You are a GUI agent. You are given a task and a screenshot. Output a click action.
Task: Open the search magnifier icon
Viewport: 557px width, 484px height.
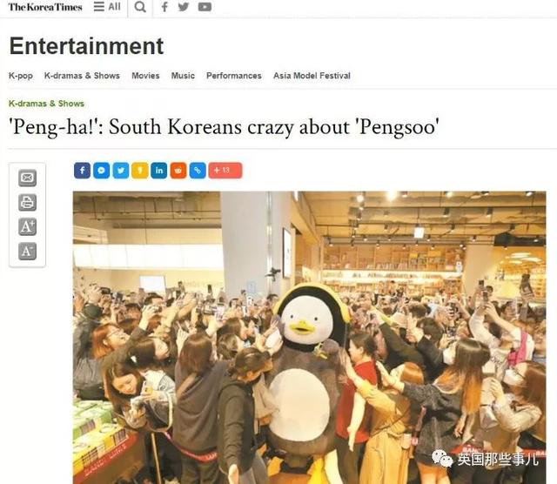point(140,7)
